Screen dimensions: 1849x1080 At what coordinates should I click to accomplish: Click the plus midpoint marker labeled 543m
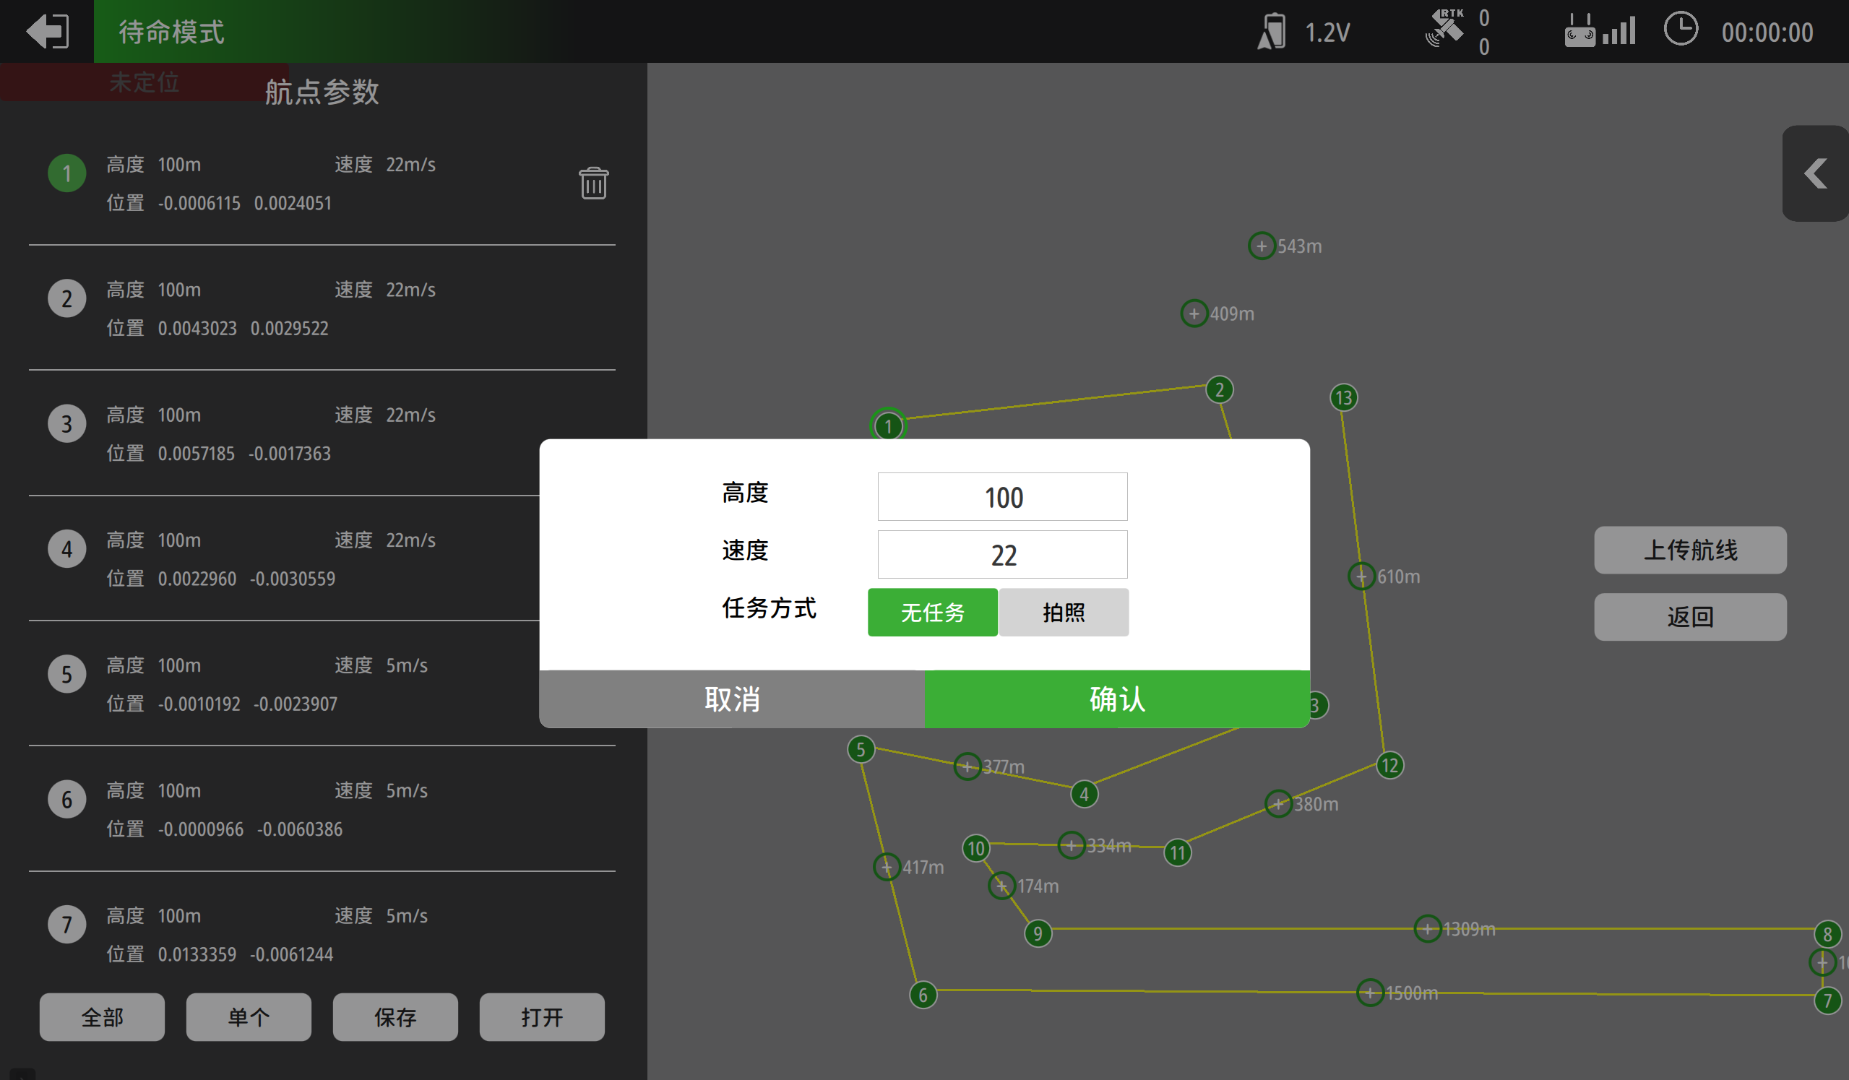click(1262, 246)
